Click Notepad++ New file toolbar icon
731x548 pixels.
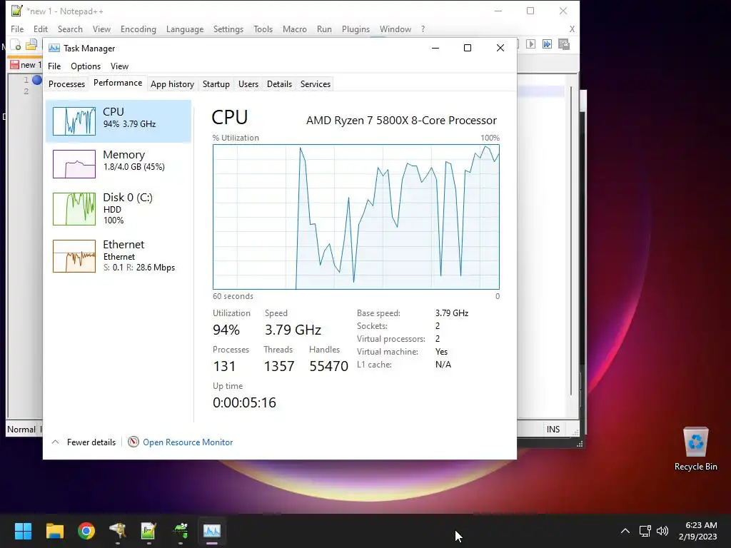(16, 45)
